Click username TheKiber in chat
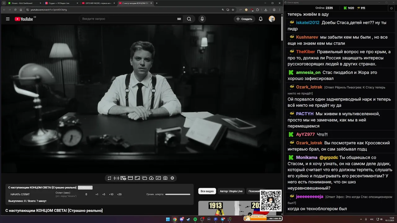Screen dimensions: 397x223 click(306, 52)
